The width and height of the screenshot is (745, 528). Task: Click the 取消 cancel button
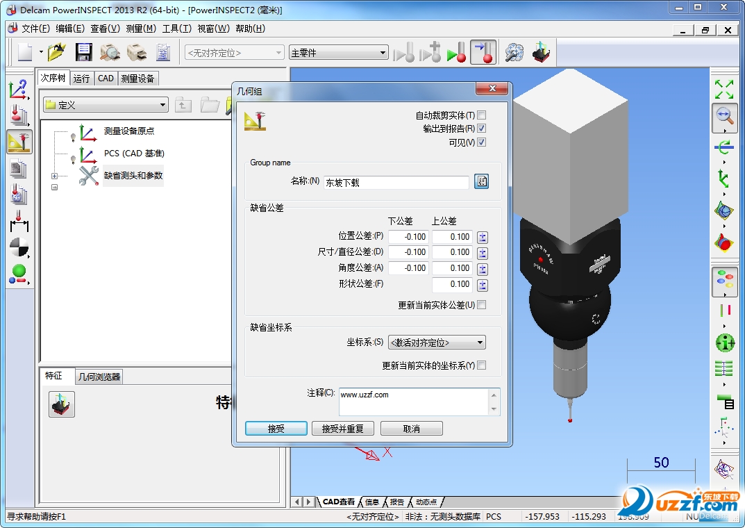(412, 429)
